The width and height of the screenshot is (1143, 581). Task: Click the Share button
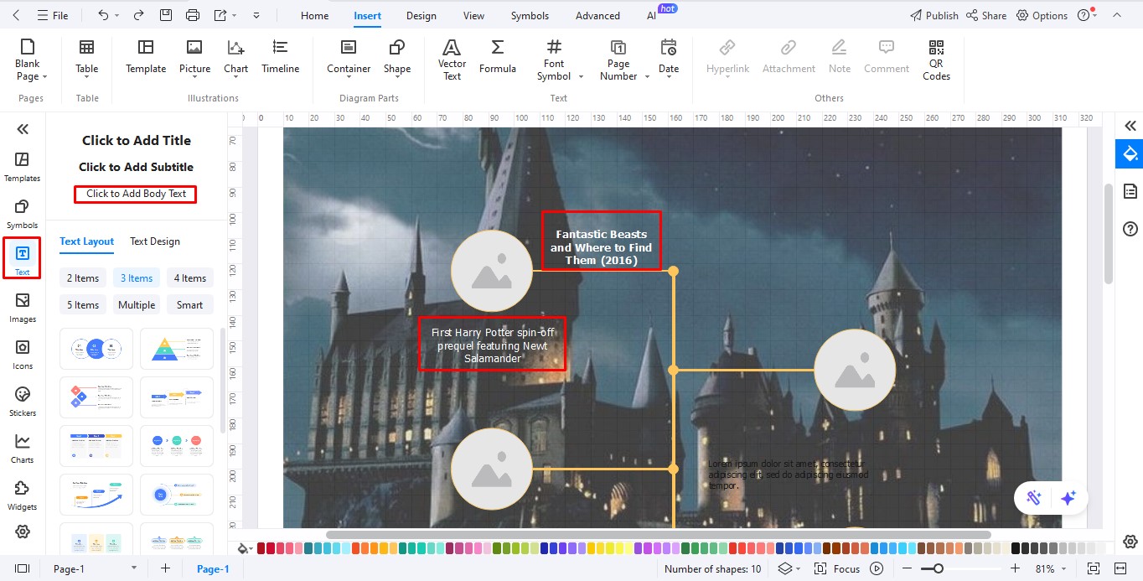pos(986,15)
